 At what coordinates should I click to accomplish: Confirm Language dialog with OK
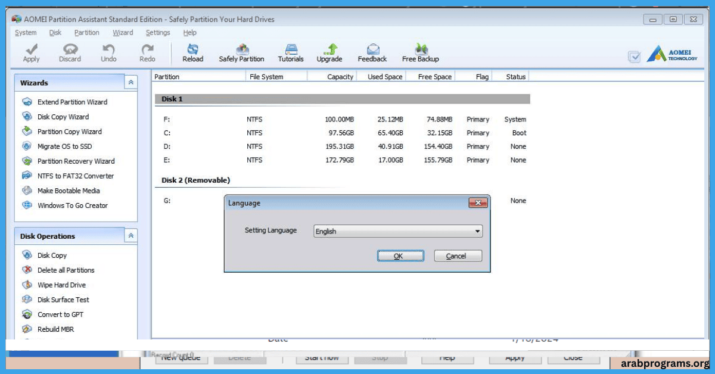click(400, 256)
